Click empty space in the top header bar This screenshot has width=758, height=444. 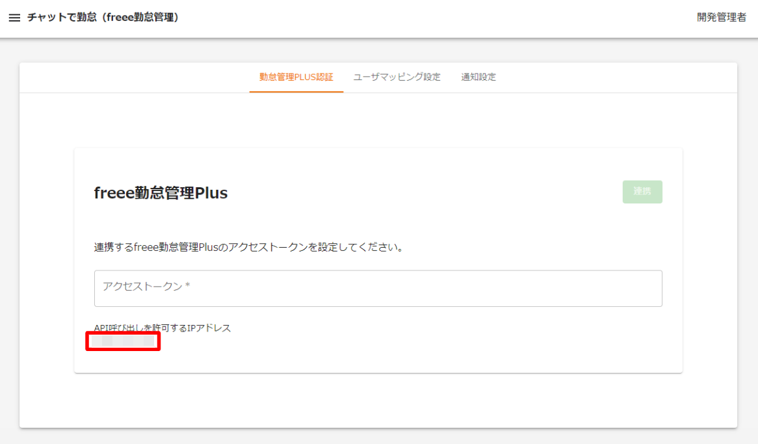pos(423,18)
